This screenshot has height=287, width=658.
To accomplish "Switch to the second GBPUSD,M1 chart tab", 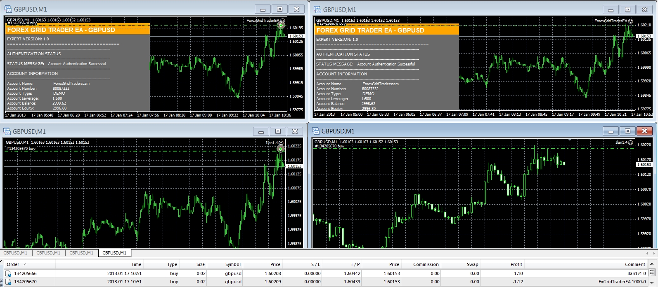I will 48,253.
